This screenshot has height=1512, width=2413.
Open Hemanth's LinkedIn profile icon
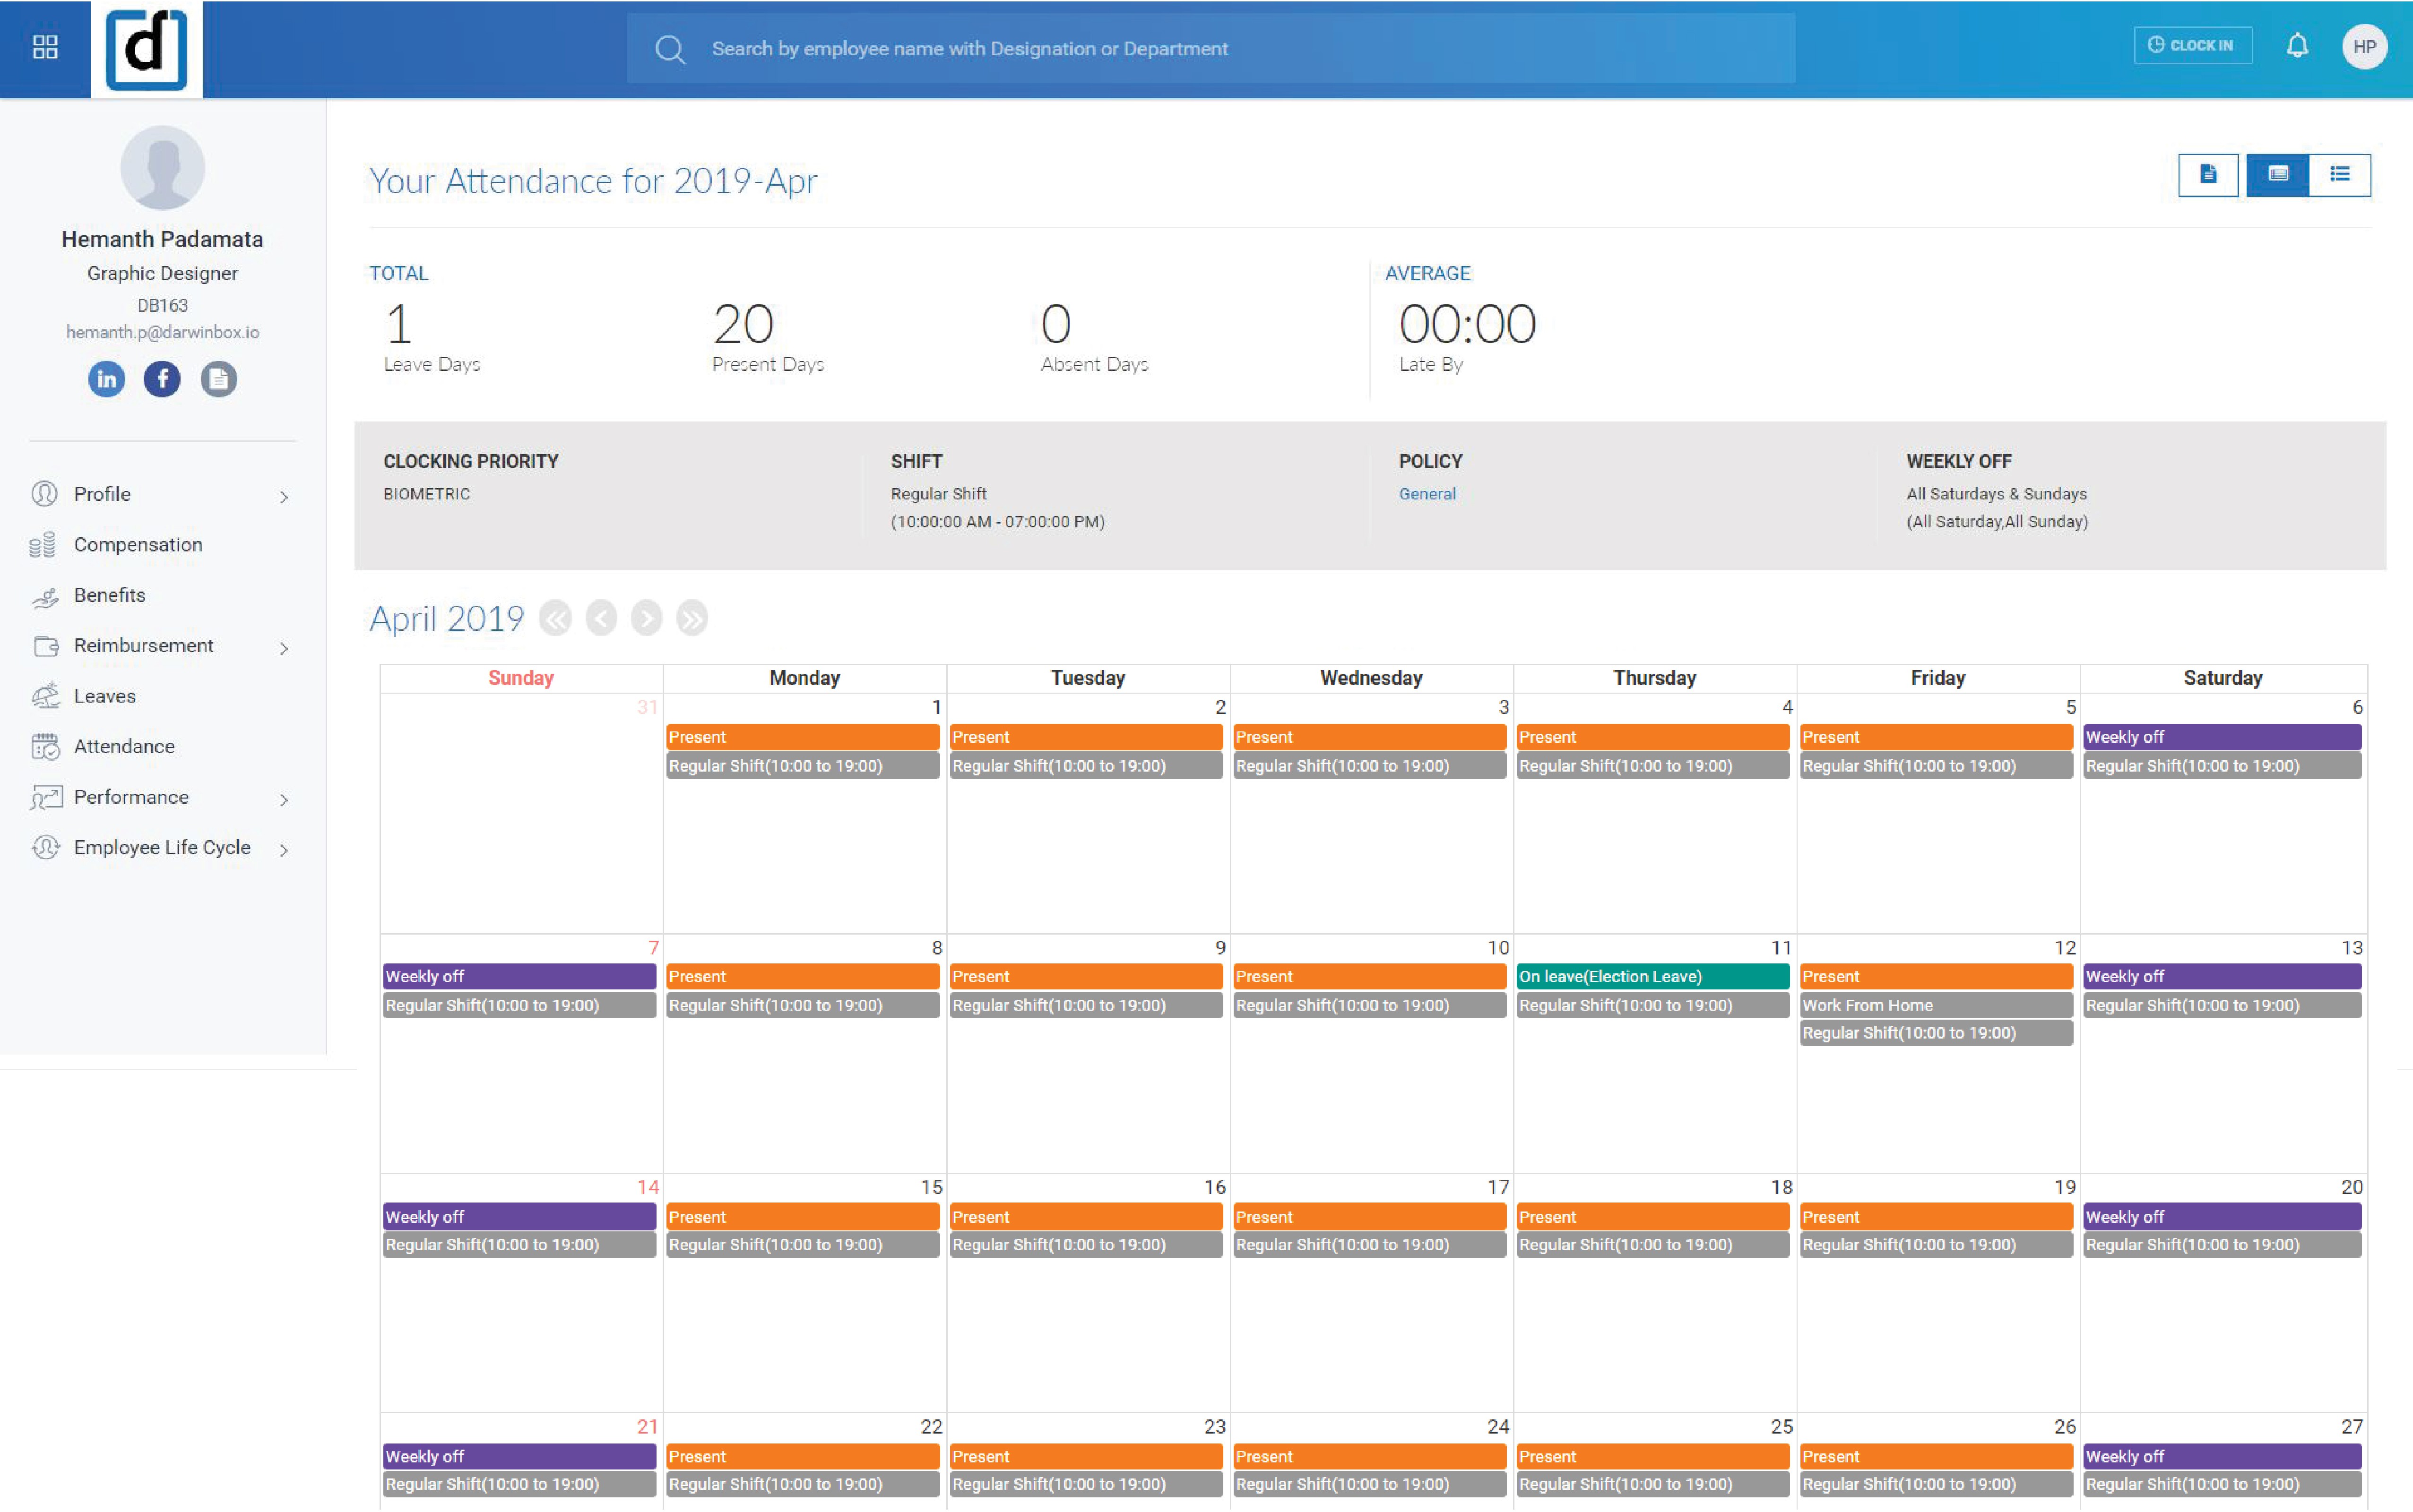coord(106,379)
